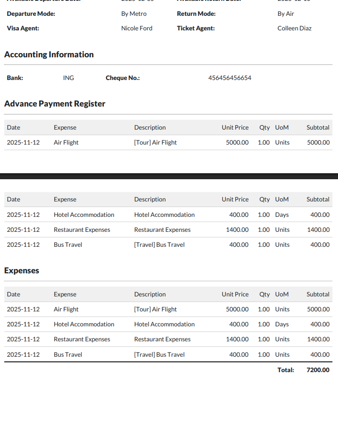Viewport: 338px width, 438px height.
Task: Select cheque number '456456456654'
Action: click(230, 78)
